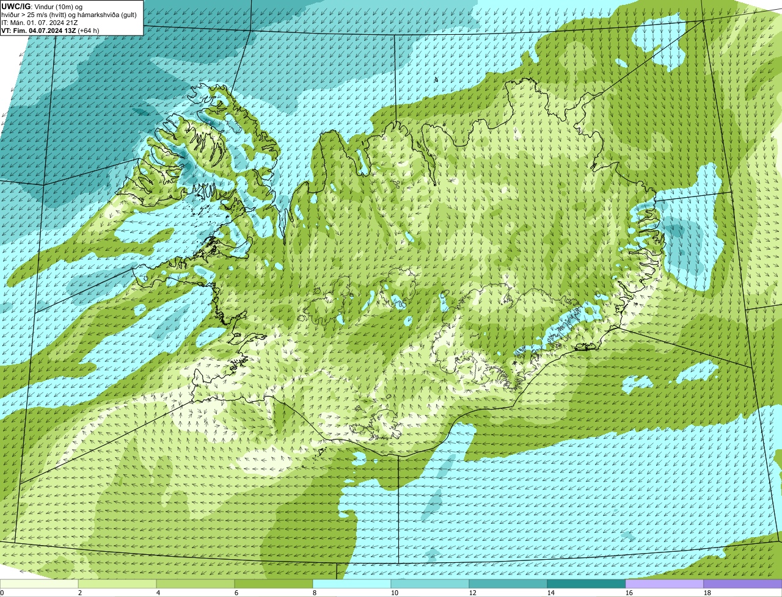Click the 6–8 m/s green legend band

tap(274, 584)
